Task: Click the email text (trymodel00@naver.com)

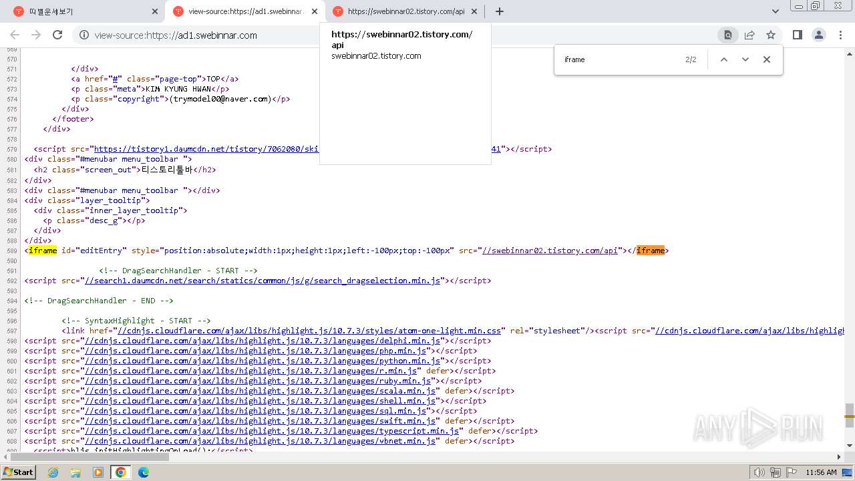Action: (x=220, y=99)
